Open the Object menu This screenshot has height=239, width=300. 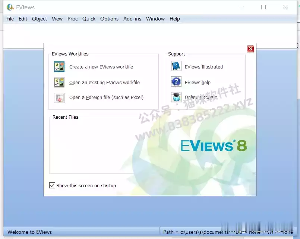[40, 19]
